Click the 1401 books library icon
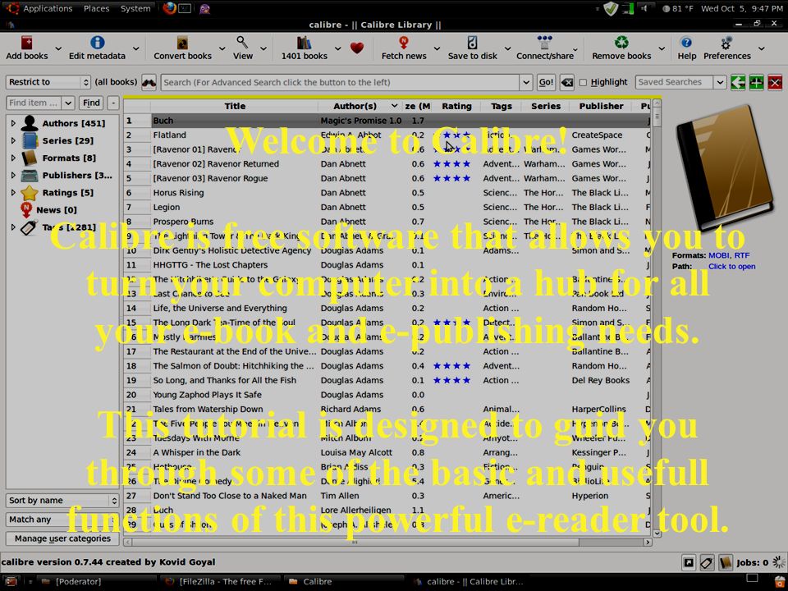The width and height of the screenshot is (788, 591). pos(304,42)
